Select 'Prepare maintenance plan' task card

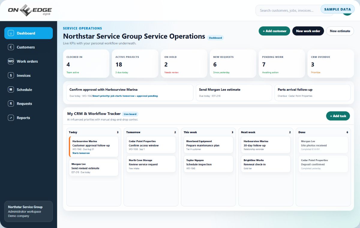(x=208, y=145)
